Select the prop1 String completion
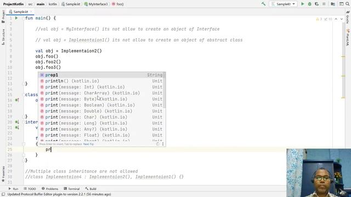 point(101,75)
